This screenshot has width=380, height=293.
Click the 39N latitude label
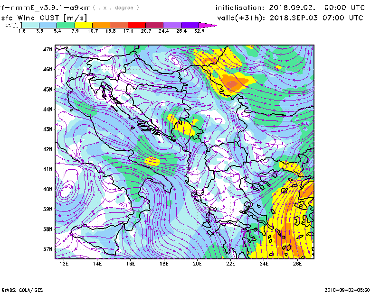tap(48, 209)
